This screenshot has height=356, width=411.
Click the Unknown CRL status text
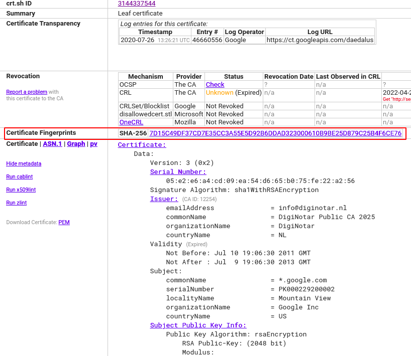click(x=220, y=93)
